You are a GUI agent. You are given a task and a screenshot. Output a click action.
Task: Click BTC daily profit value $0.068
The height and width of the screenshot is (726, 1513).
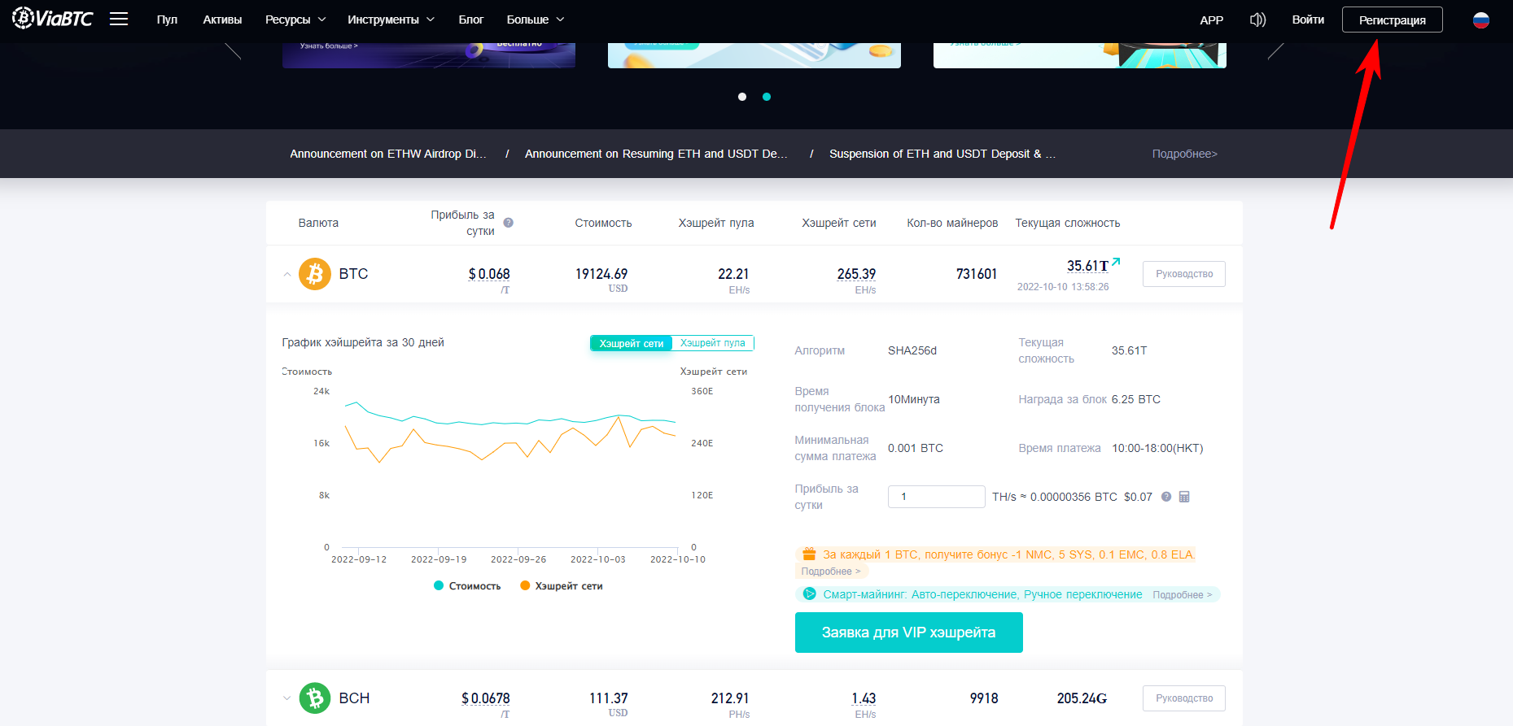[489, 274]
